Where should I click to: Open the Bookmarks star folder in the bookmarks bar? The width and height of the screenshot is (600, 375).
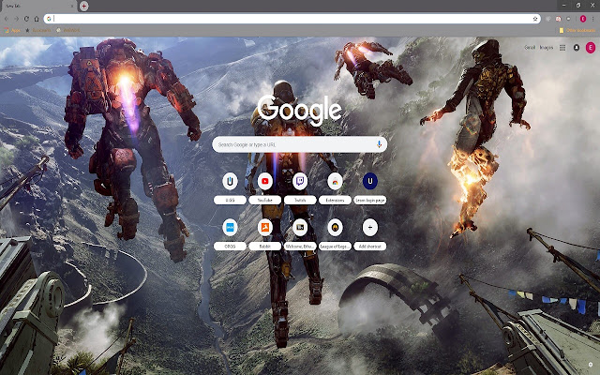click(x=38, y=30)
